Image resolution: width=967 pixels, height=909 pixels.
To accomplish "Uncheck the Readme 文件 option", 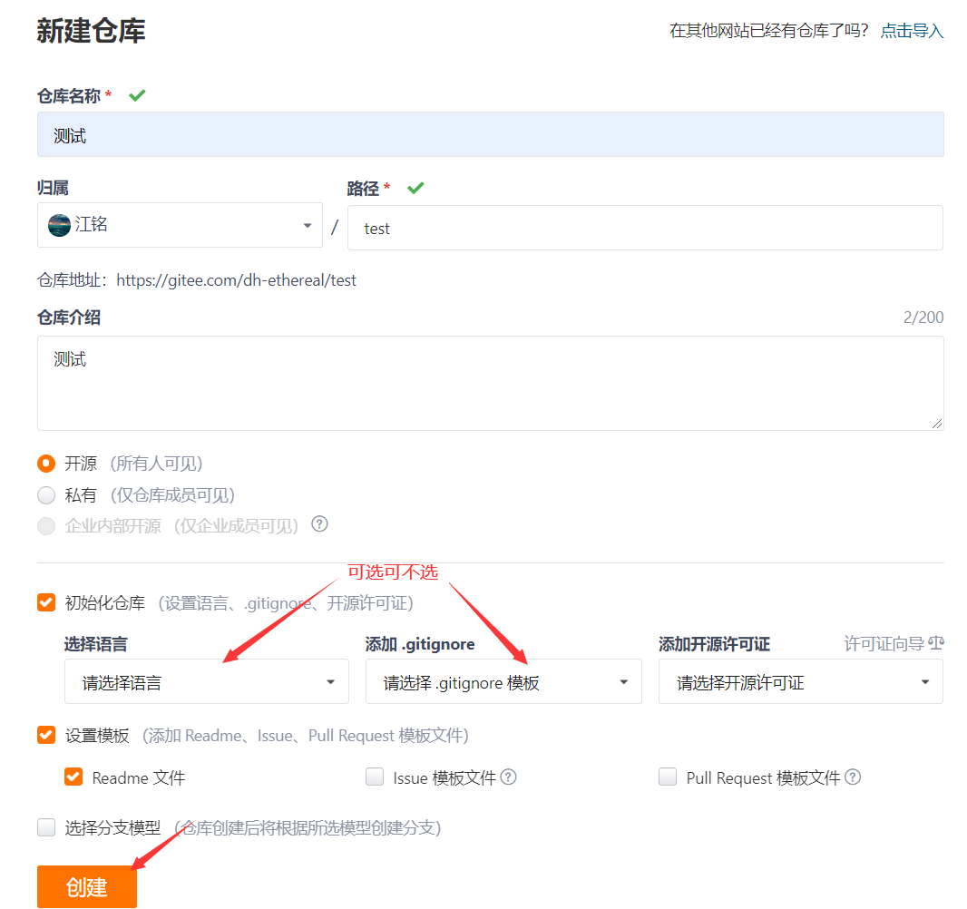I will [73, 777].
